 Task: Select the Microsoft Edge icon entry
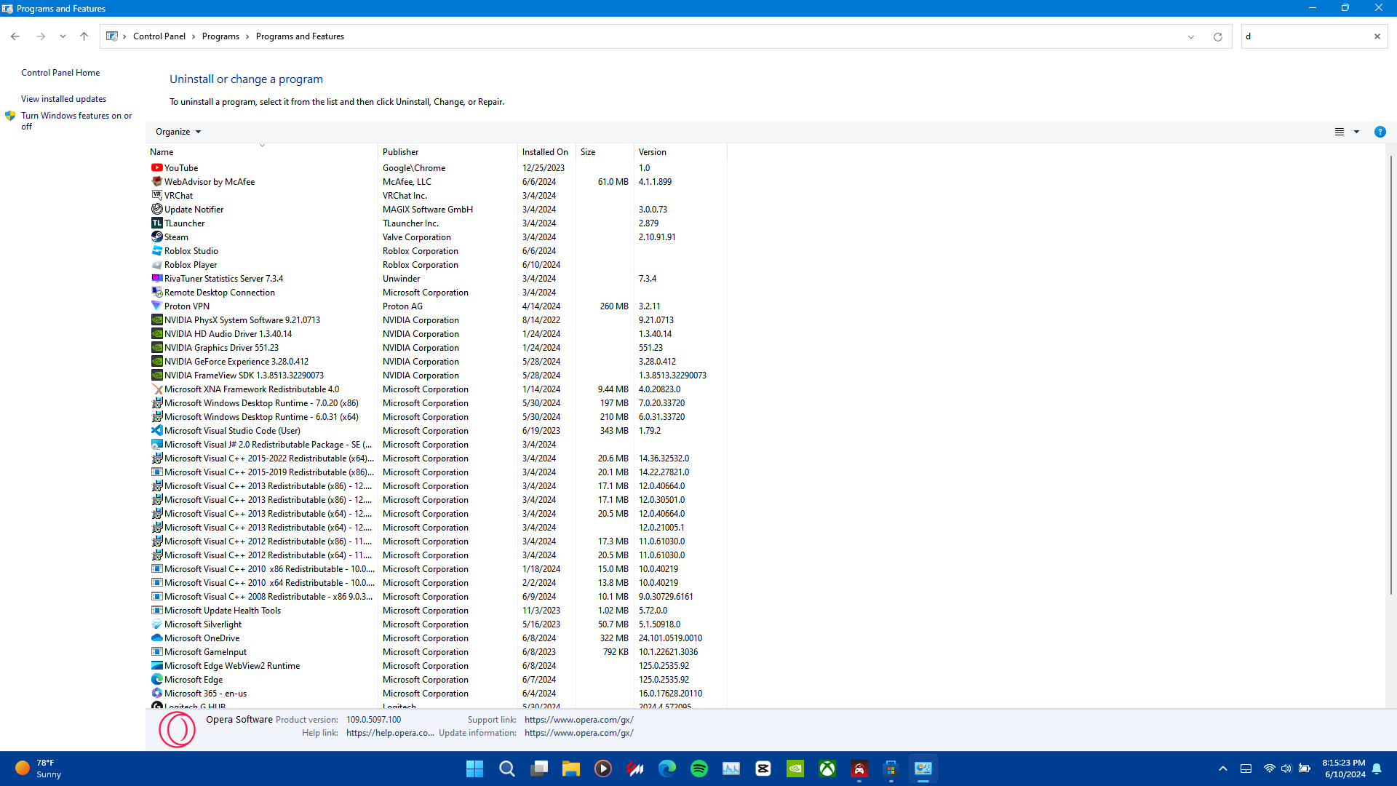click(x=156, y=679)
